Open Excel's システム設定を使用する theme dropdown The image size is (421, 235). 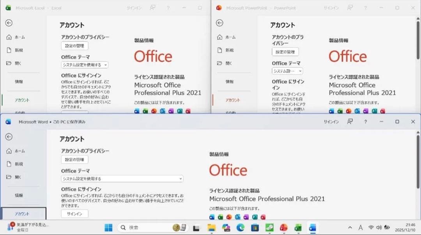(85, 65)
